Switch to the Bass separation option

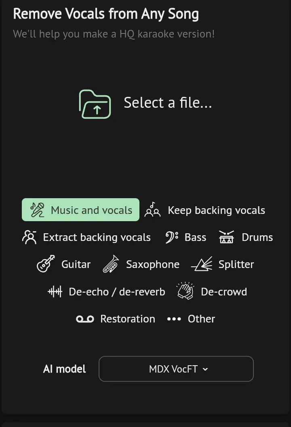click(195, 237)
